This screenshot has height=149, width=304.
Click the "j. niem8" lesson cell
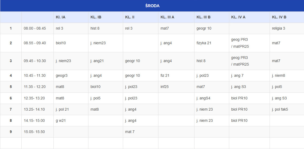click(x=278, y=75)
